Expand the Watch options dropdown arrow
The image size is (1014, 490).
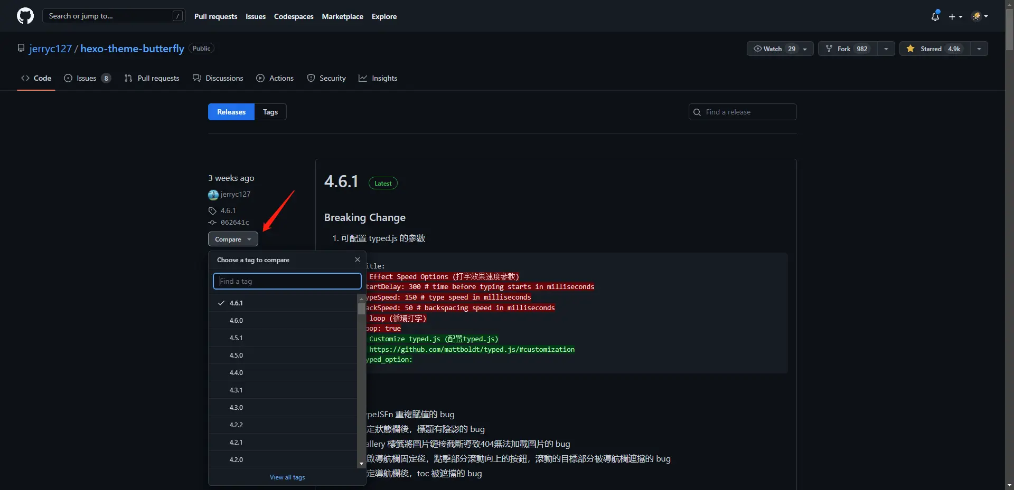tap(805, 49)
